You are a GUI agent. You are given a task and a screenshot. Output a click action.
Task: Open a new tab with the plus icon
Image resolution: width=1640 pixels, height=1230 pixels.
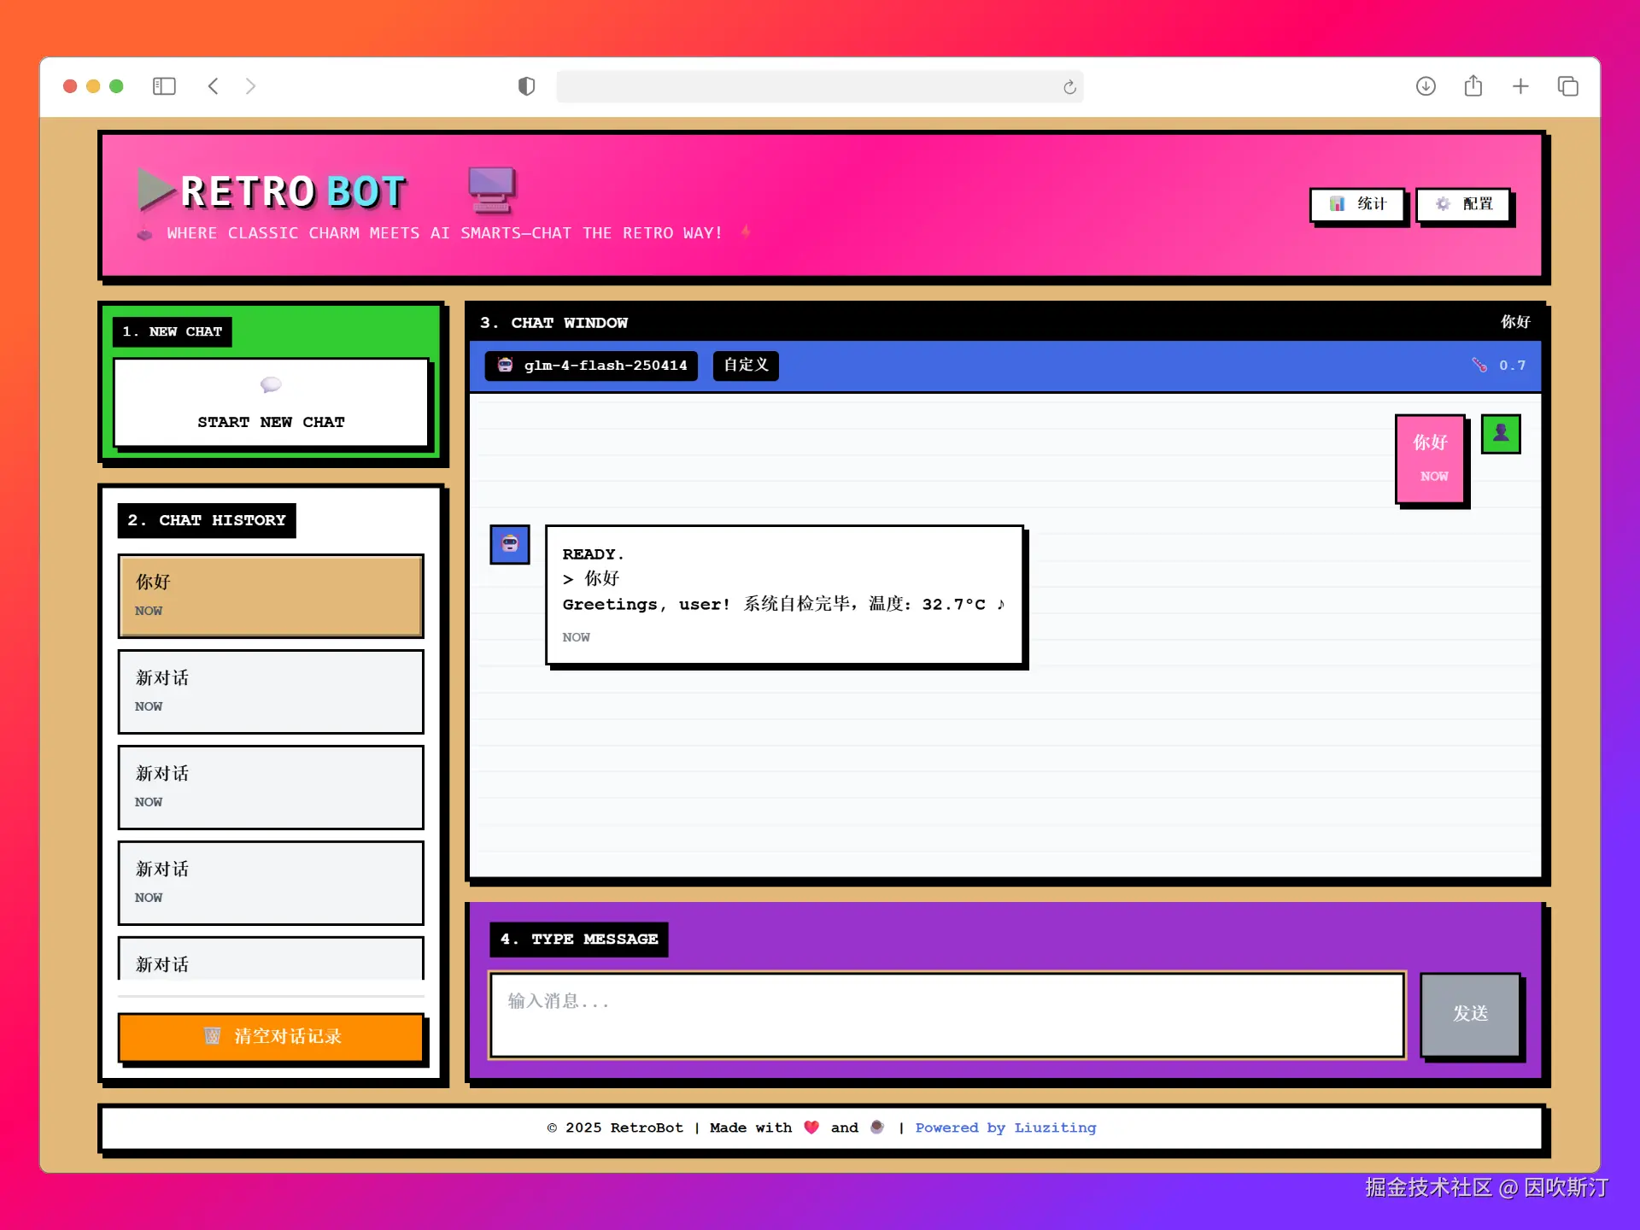pyautogui.click(x=1520, y=86)
